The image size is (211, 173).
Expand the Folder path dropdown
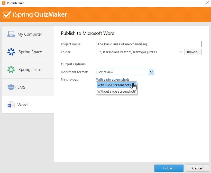point(181,52)
